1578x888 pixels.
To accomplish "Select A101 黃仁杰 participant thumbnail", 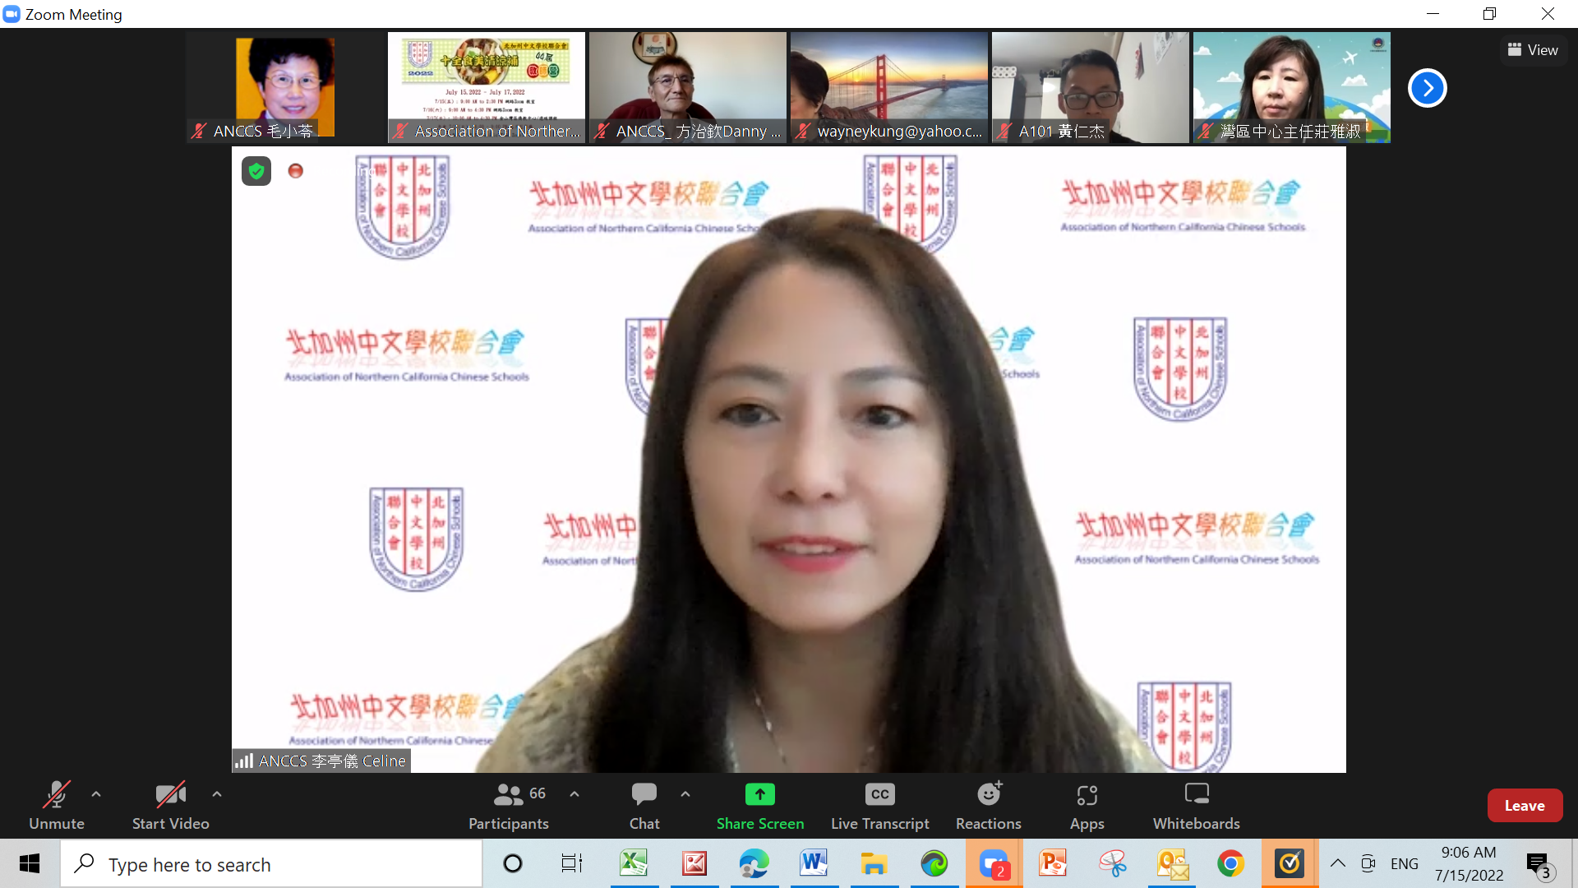I will tap(1091, 87).
